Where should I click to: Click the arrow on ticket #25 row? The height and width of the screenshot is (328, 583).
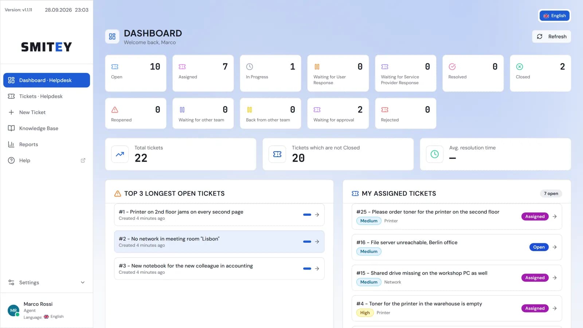(x=555, y=216)
